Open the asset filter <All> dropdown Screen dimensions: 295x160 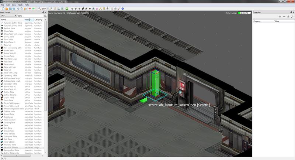pyautogui.click(x=8, y=16)
